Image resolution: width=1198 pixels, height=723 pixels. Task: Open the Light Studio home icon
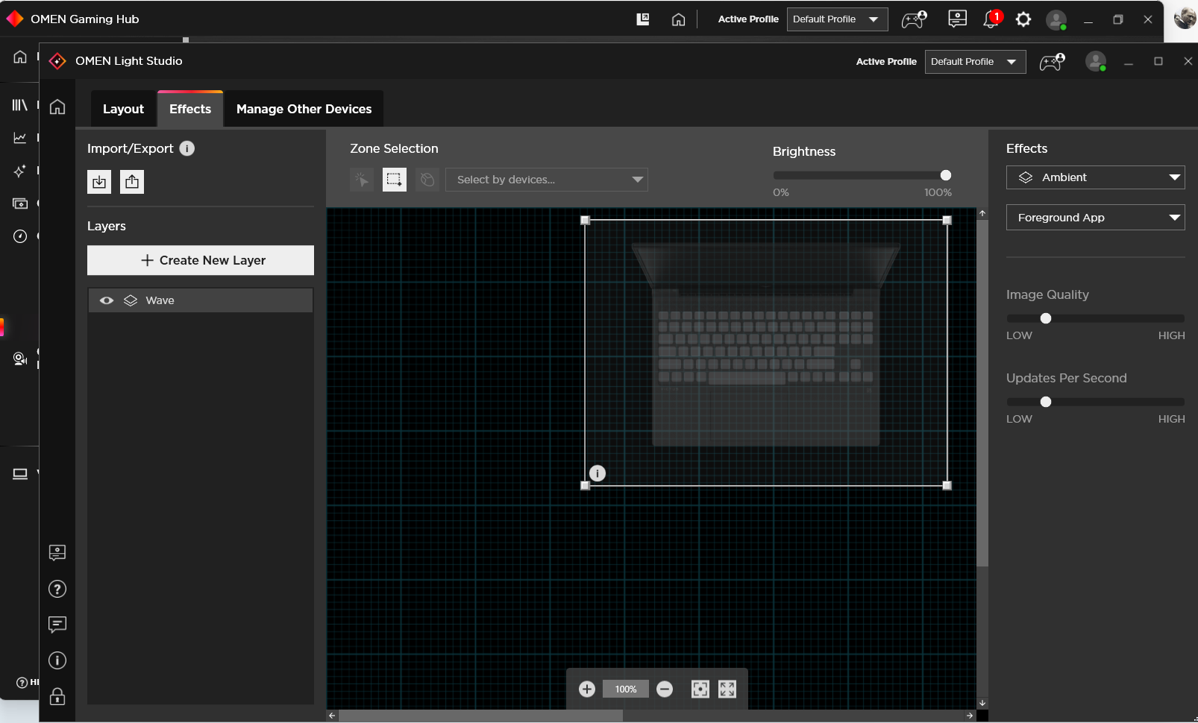57,107
